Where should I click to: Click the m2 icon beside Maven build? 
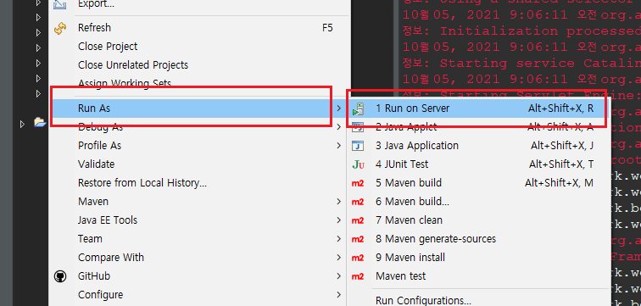tap(358, 183)
